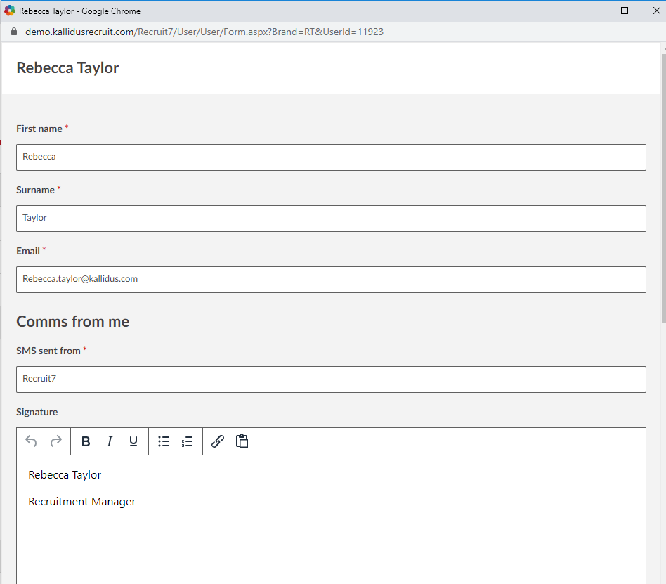Click the page's vertical scrollbar

663,211
